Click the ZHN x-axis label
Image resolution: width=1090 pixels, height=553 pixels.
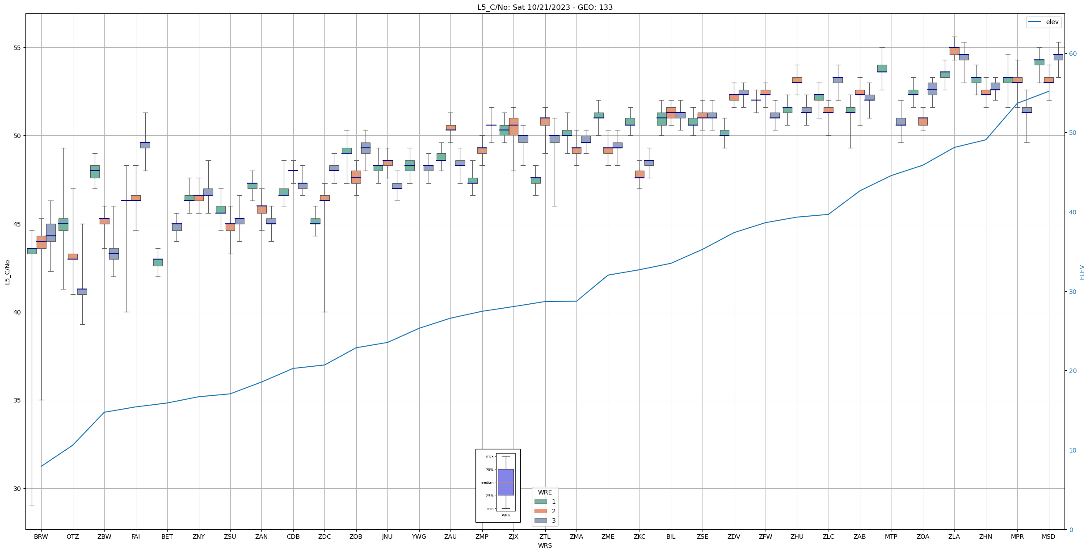tap(986, 536)
